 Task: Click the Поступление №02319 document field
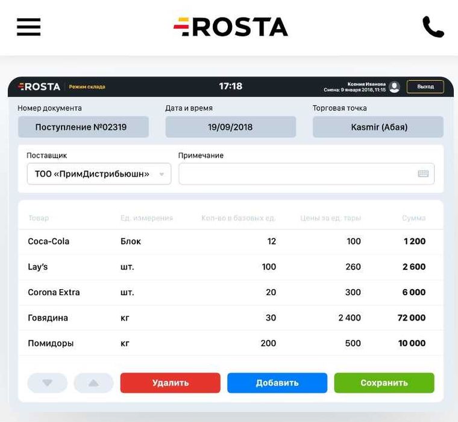[84, 127]
